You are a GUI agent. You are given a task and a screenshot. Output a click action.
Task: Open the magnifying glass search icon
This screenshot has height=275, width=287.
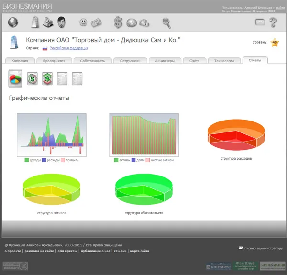click(166, 22)
